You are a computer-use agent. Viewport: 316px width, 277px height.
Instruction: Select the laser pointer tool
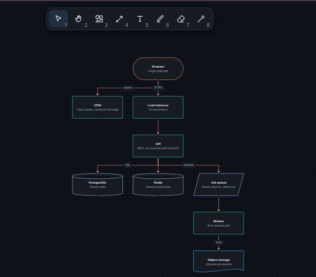click(201, 19)
